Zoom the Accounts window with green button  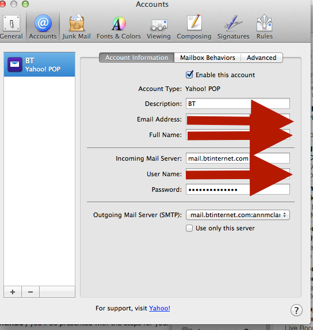25,4
